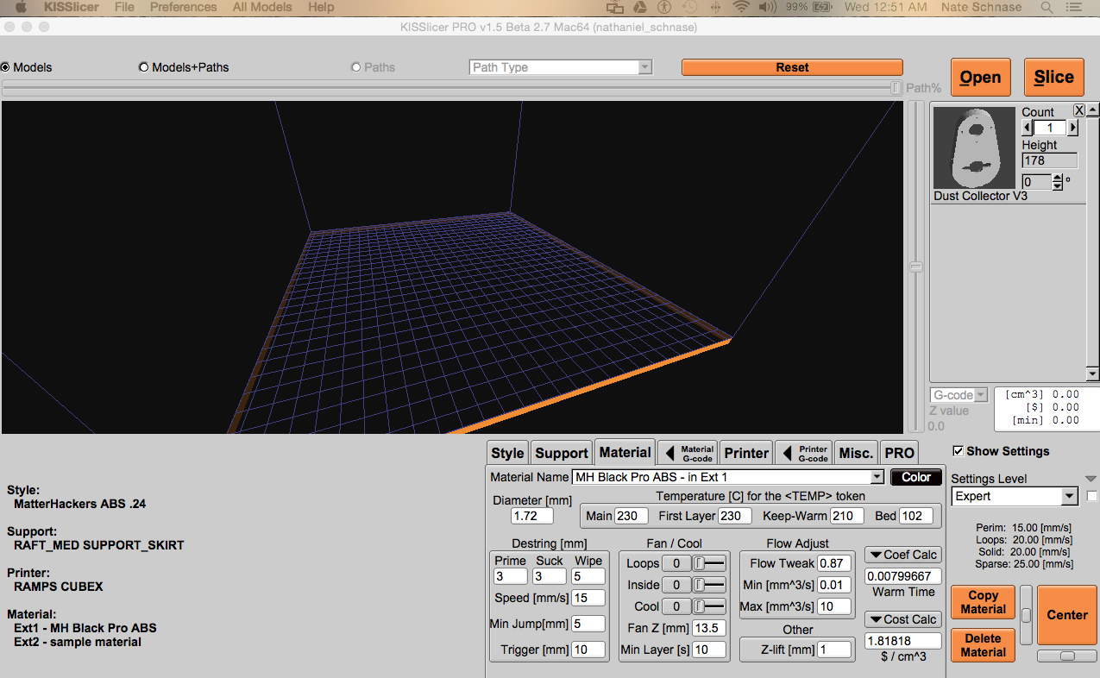Toggle checkbox beside Settings Level dropdown
This screenshot has height=678, width=1100.
click(1092, 496)
